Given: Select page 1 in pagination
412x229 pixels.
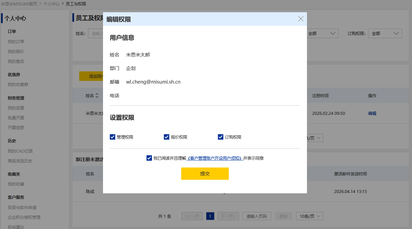Looking at the screenshot, I should pyautogui.click(x=210, y=216).
